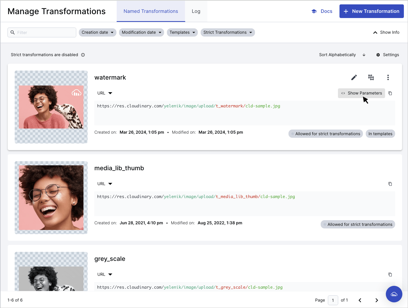
Task: Open the watermark transformation hierarchy icon
Action: point(371,78)
